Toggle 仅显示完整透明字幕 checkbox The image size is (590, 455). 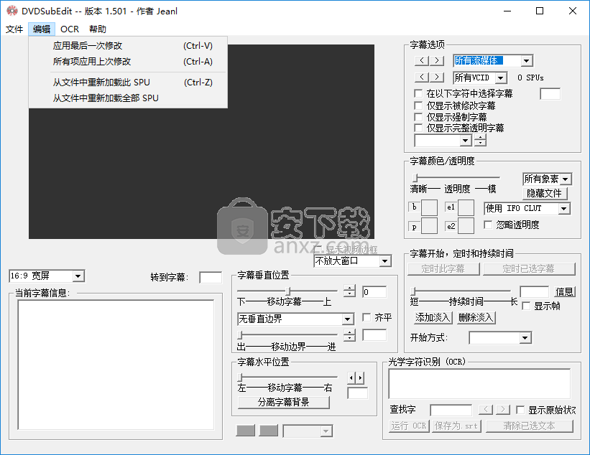(418, 128)
